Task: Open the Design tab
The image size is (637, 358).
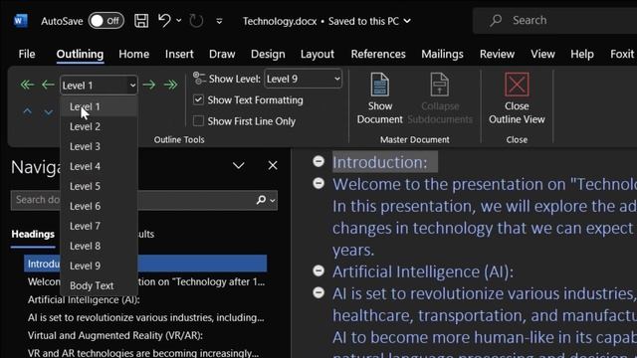Action: pos(268,54)
